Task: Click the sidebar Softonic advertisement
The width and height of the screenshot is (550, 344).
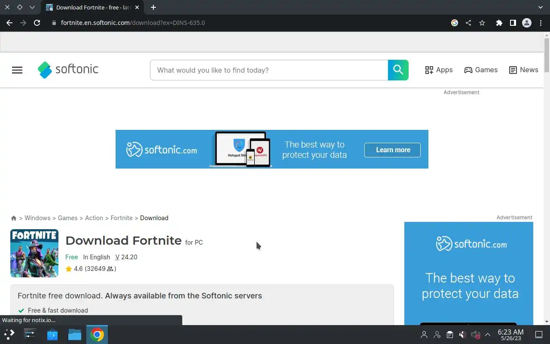Action: coord(469,273)
